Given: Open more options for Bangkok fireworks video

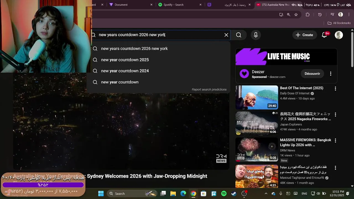Looking at the screenshot, I should pos(335,140).
